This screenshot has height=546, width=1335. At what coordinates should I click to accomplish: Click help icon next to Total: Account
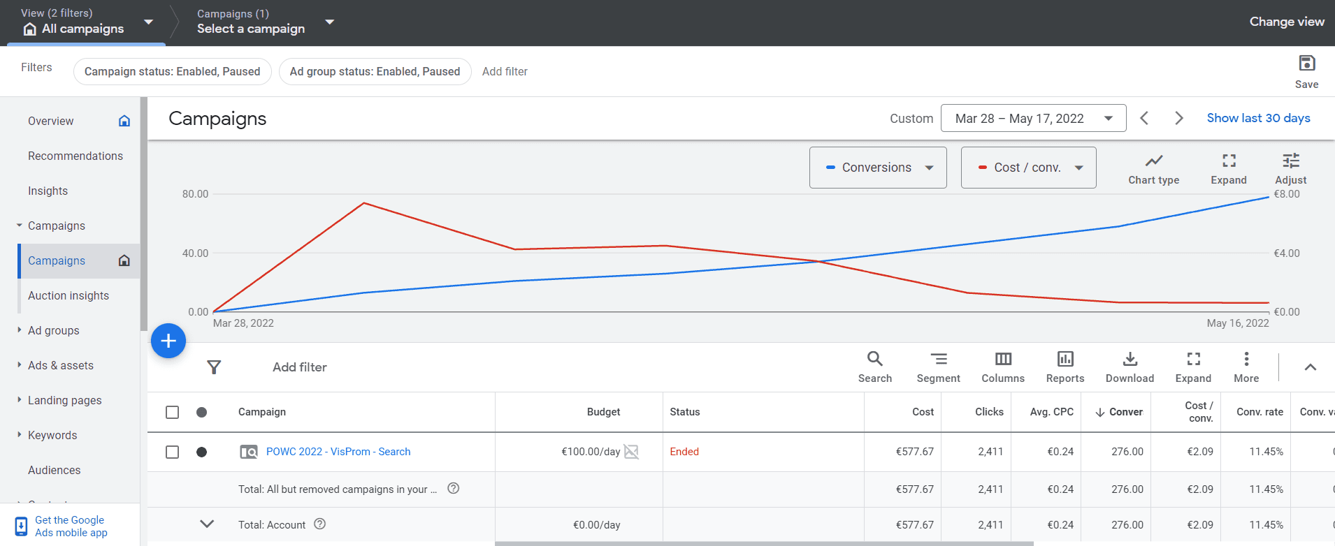(320, 524)
